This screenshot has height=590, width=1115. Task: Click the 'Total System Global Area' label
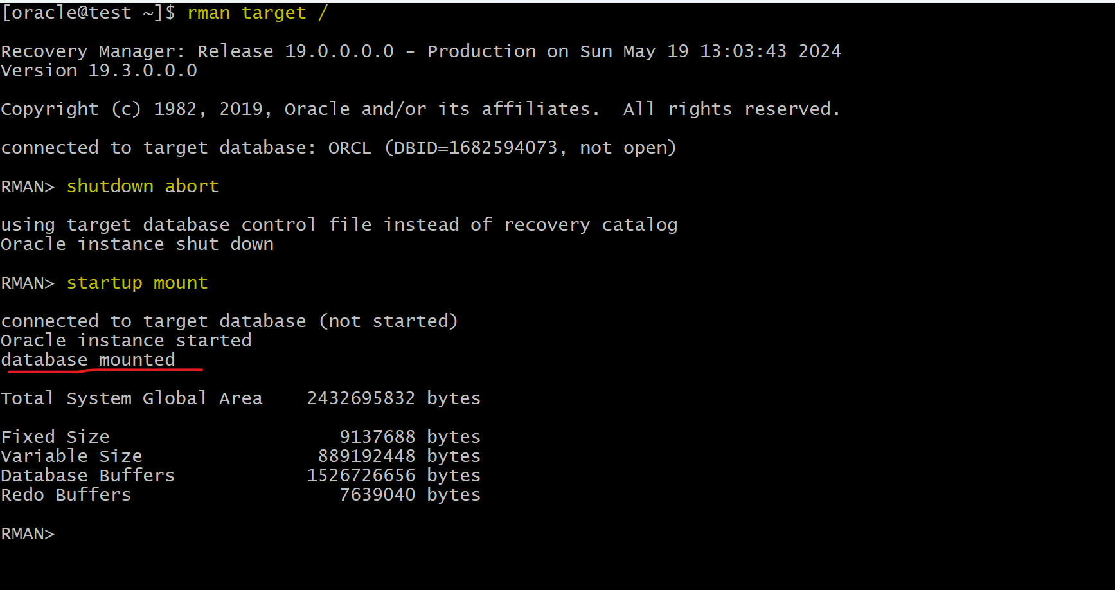pos(132,398)
